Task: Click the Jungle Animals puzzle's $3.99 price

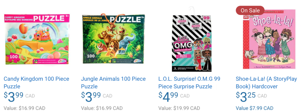Action: [91, 96]
